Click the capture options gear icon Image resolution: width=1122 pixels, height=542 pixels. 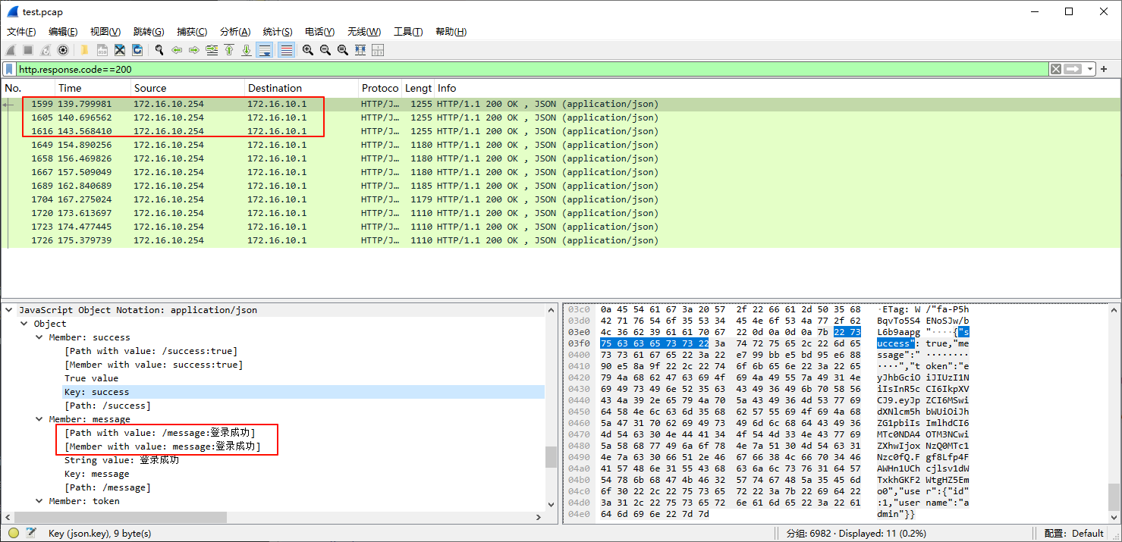click(x=63, y=50)
